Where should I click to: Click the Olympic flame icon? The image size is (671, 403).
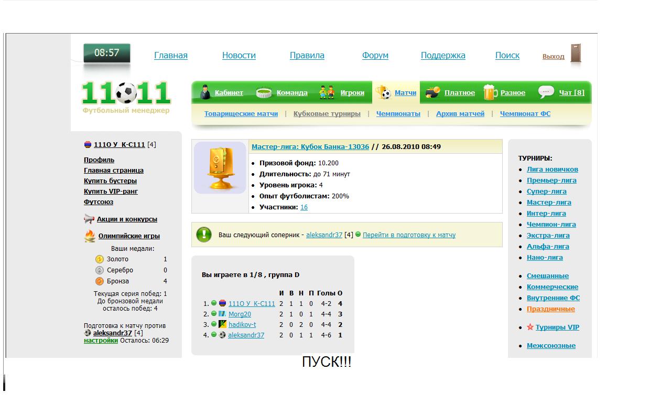pos(90,236)
